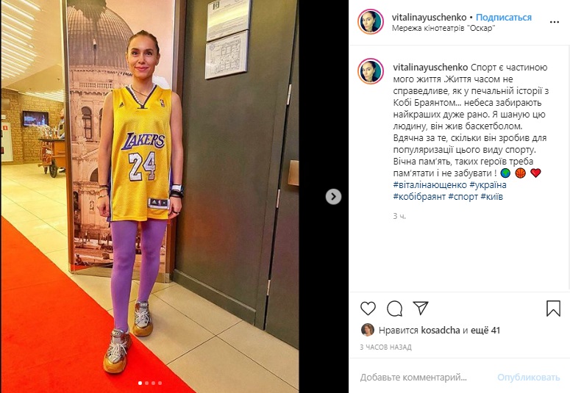This screenshot has height=393, width=570.
Task: Open the #україна hashtag
Action: coord(488,185)
